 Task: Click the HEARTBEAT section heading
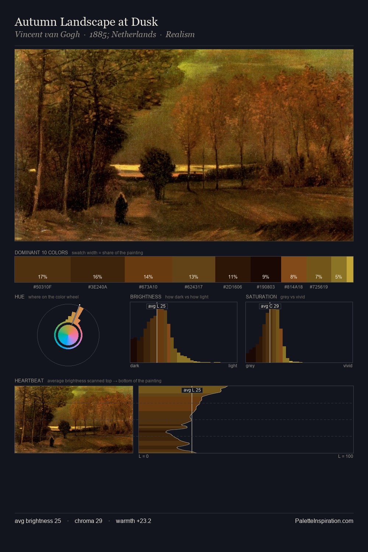(29, 381)
